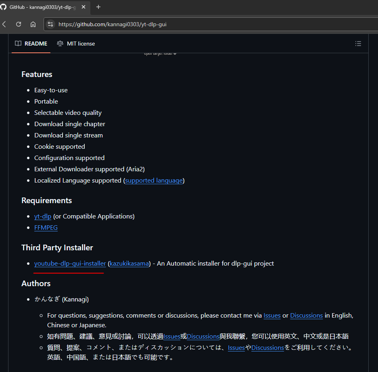Click the 'かんなぎ (Kannagi)' author entry

pos(61,299)
